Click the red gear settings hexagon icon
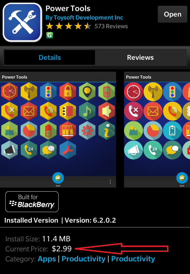 pyautogui.click(x=87, y=130)
